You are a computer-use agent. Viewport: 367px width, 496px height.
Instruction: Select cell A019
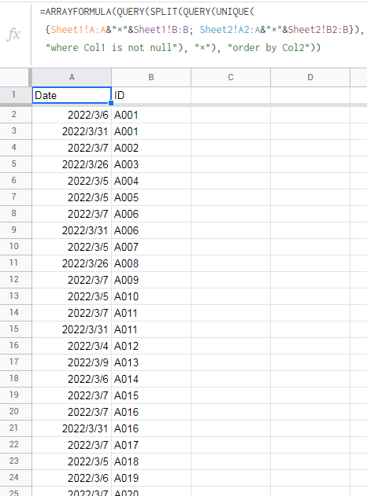pos(151,478)
